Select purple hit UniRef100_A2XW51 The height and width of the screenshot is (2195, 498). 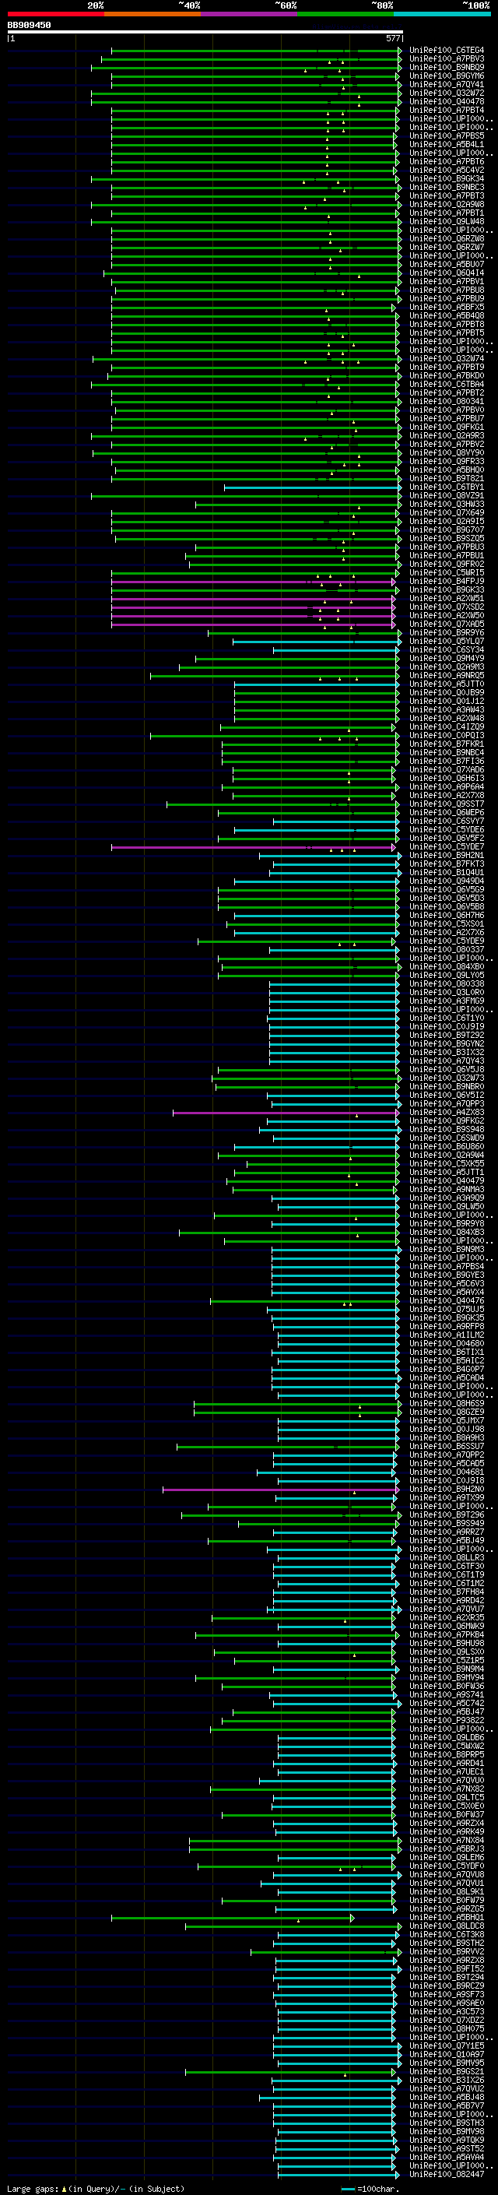click(447, 598)
